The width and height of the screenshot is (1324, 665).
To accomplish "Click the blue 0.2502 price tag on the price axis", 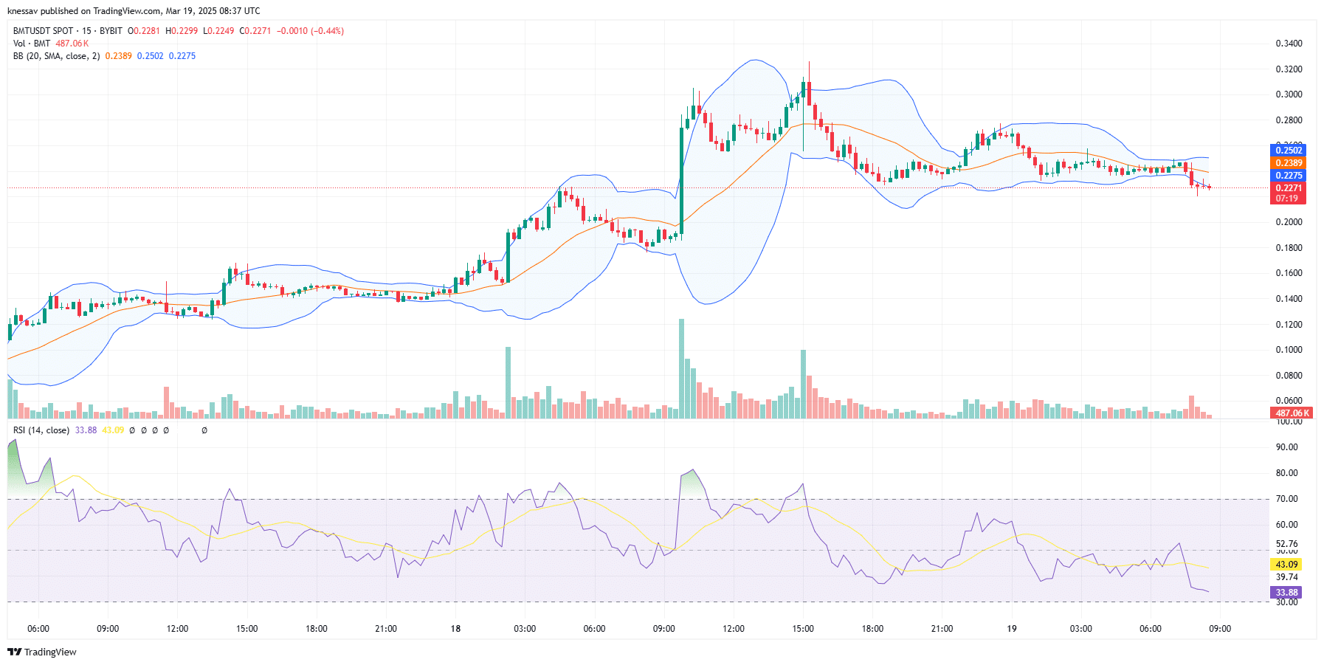I will pos(1289,151).
